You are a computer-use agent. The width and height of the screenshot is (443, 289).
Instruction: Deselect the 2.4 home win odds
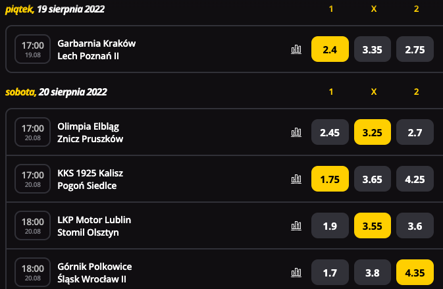(x=330, y=49)
